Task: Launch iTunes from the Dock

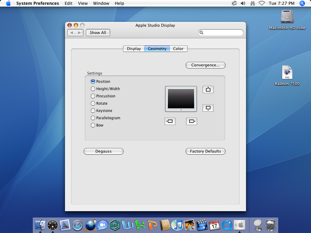Action: [x=177, y=225]
